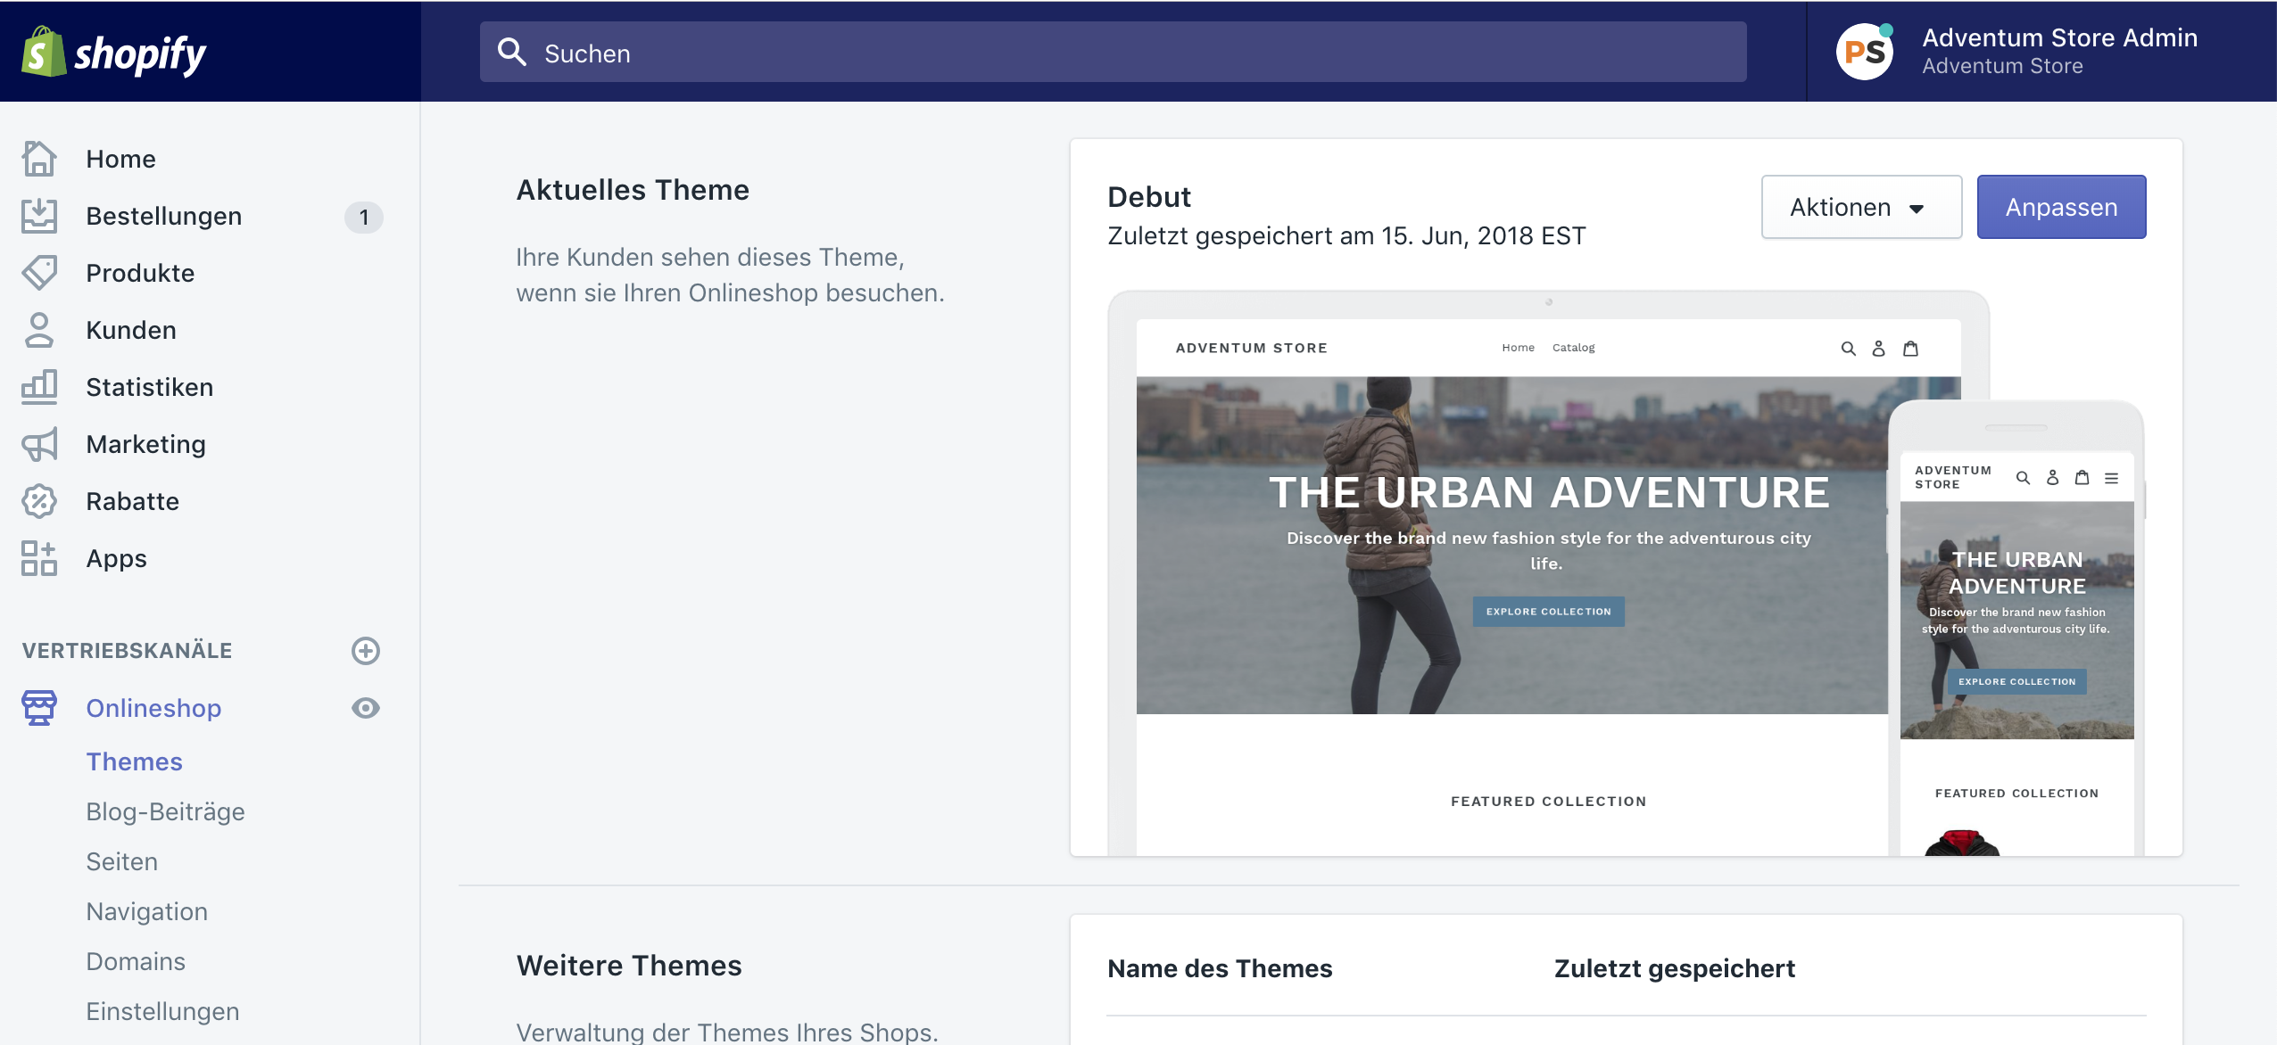
Task: Go to Home in sidebar
Action: pyautogui.click(x=120, y=159)
